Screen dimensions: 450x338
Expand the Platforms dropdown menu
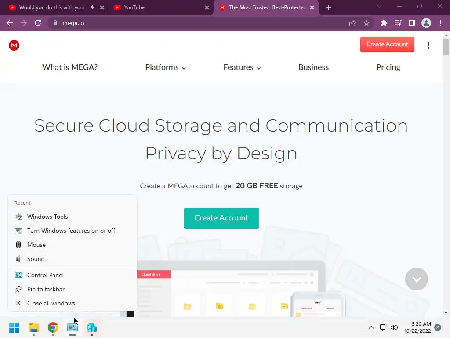point(166,67)
